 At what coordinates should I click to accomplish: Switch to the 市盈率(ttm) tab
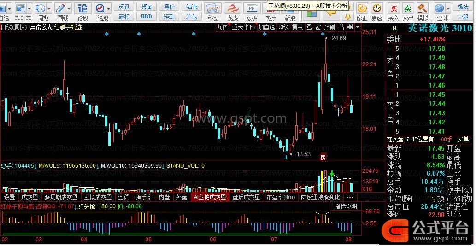281,198
